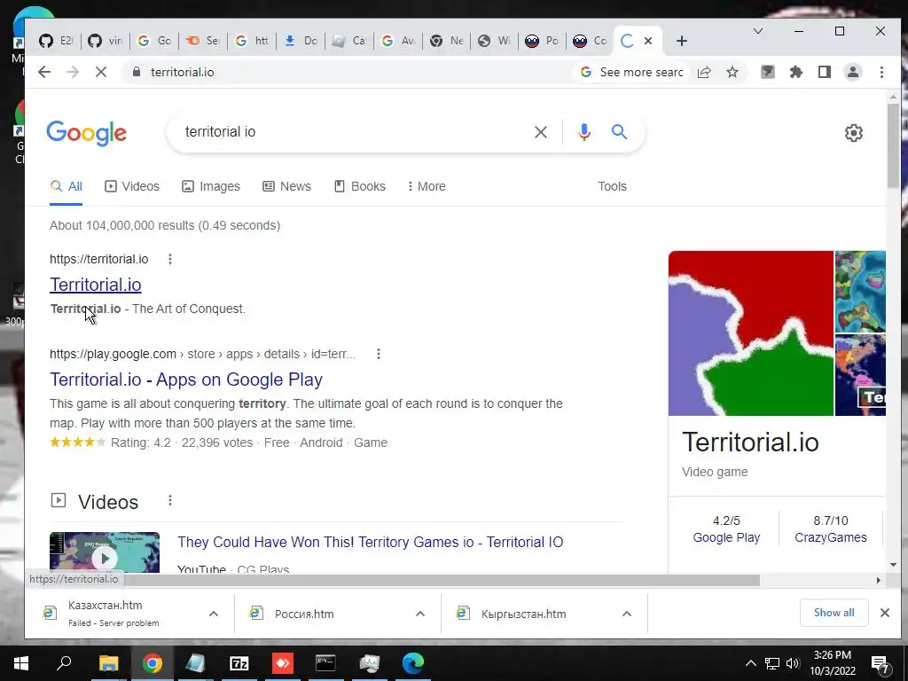908x681 pixels.
Task: Open Microsoft Edge from taskbar
Action: coord(413,663)
